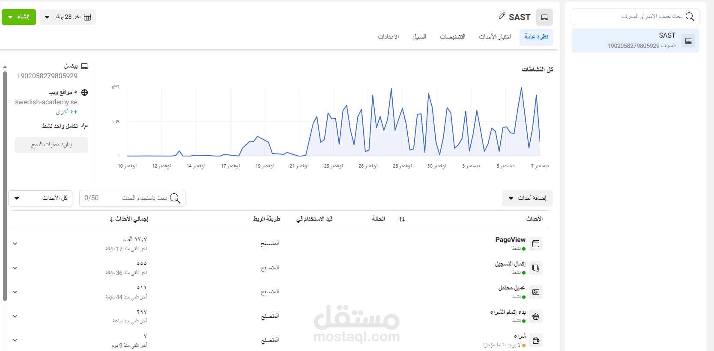Image resolution: width=714 pixels, height=351 pixels.
Task: Click the scroll up arrow of details panel
Action: 5,67
